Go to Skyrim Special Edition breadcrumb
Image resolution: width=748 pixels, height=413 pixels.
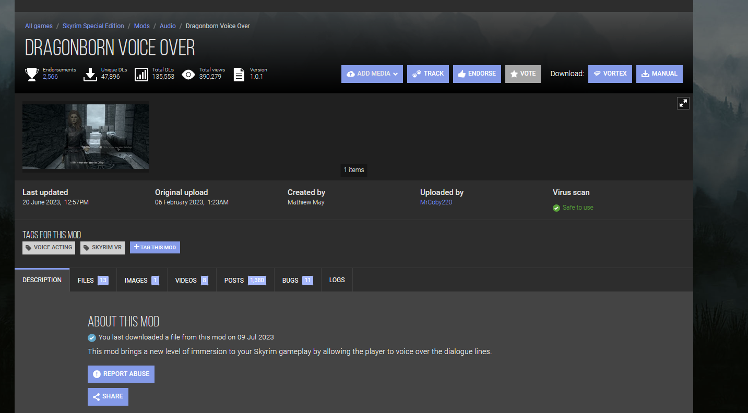point(93,26)
